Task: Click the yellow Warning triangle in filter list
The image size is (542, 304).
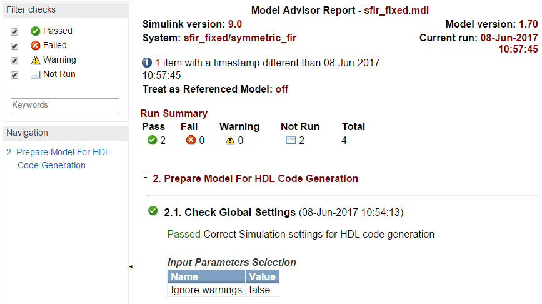Action: tap(36, 60)
